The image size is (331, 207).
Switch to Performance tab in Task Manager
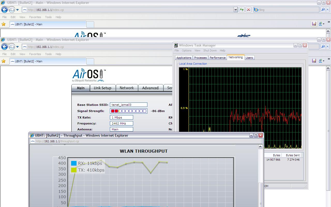(217, 58)
